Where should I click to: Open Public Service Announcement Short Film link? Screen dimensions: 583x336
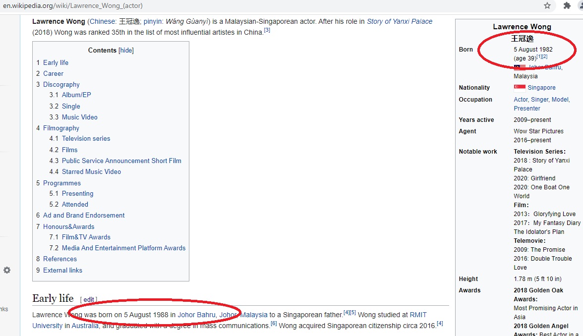121,161
